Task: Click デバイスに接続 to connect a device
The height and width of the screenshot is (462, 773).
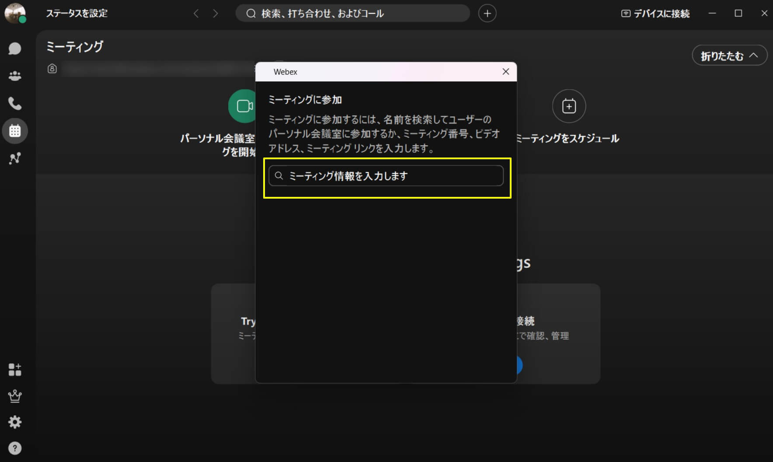Action: [x=655, y=14]
